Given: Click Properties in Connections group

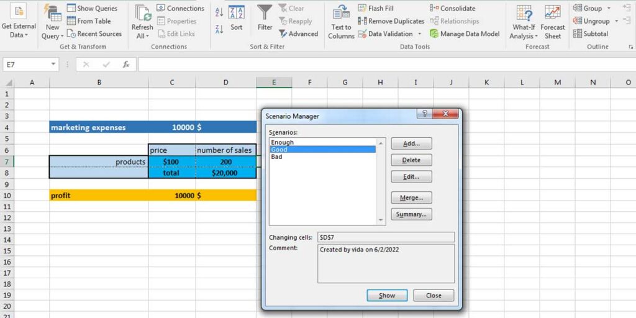Looking at the screenshot, I should click(176, 21).
